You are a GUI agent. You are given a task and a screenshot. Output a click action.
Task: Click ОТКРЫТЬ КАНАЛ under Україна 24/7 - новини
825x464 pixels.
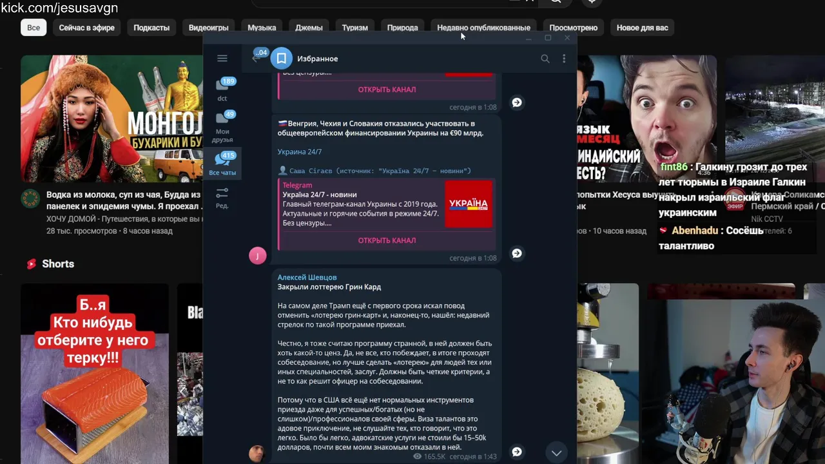[387, 240]
